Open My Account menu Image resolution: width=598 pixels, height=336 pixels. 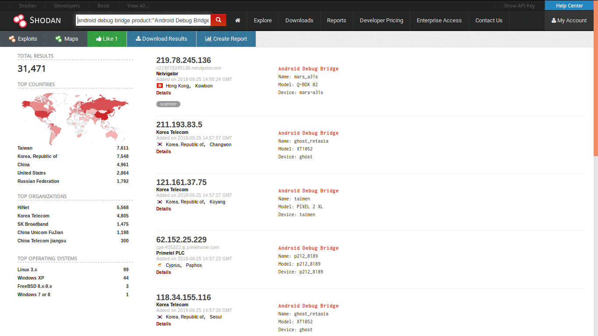[569, 21]
